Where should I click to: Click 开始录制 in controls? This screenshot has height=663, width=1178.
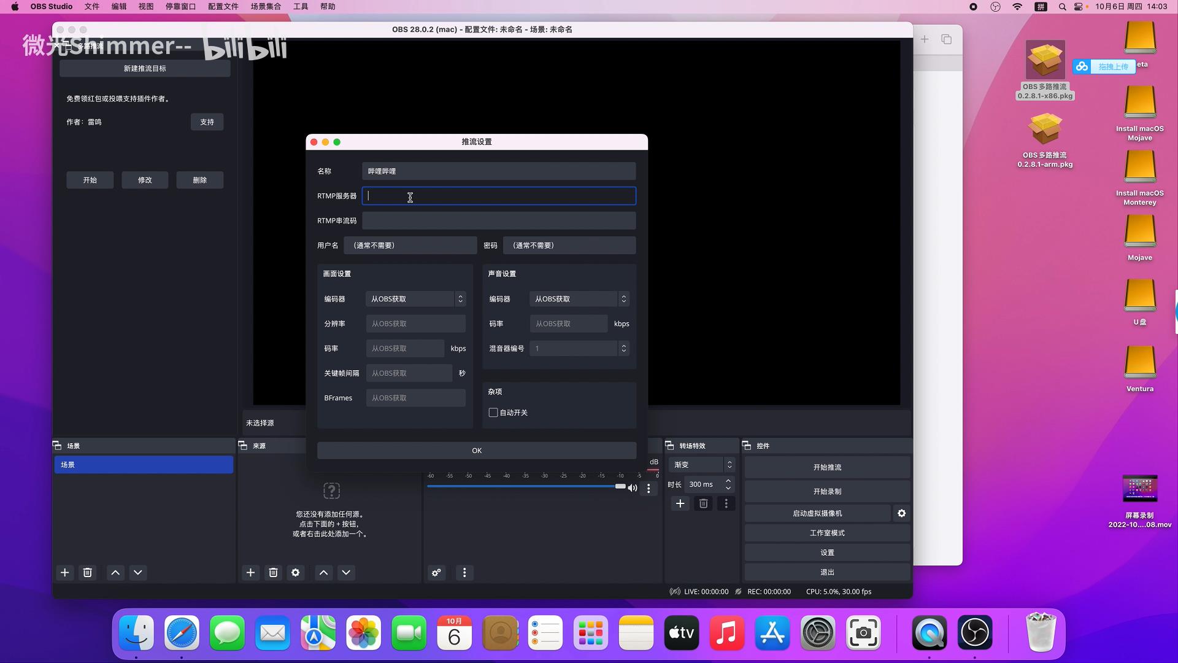(x=827, y=492)
